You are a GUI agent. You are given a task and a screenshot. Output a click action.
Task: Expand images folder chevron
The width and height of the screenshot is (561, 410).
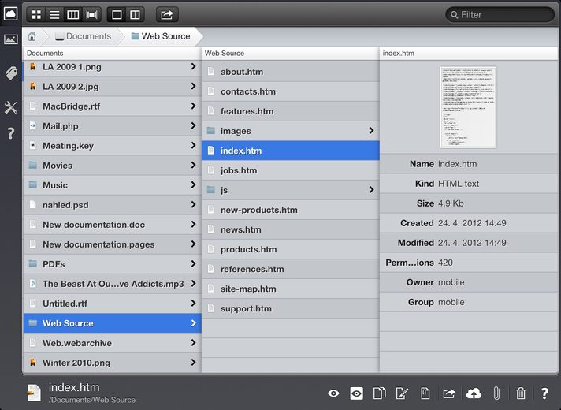pos(371,130)
